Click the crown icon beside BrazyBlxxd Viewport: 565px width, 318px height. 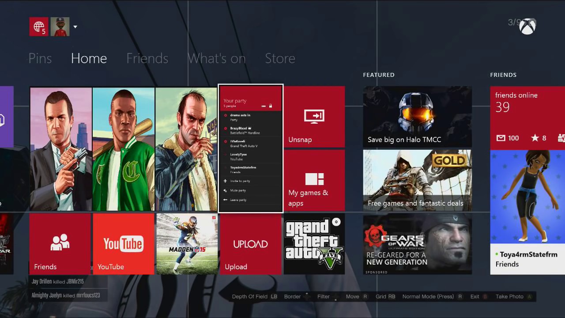pos(250,128)
